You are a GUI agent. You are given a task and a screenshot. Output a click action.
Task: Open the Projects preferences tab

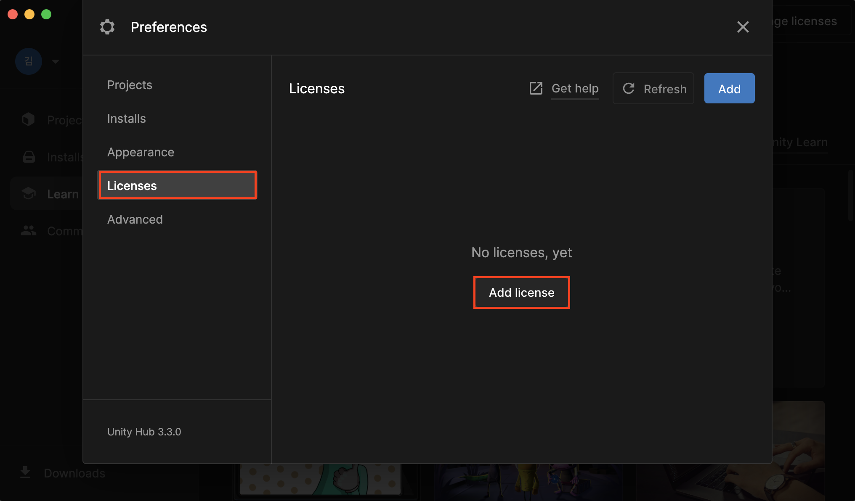(130, 85)
